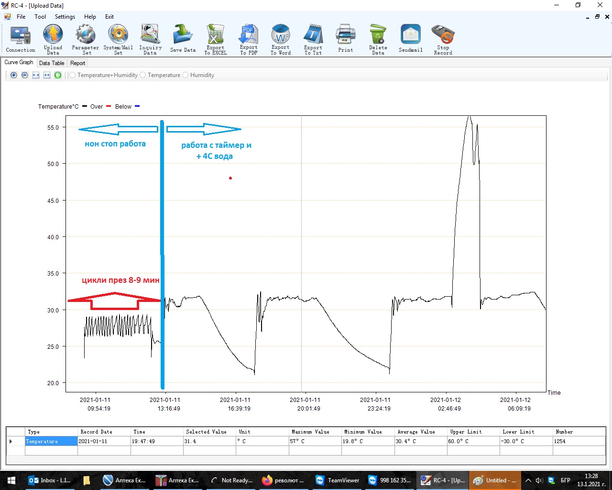Viewport: 612px width, 490px height.
Task: Select the Temperature radio button
Action: [143, 75]
